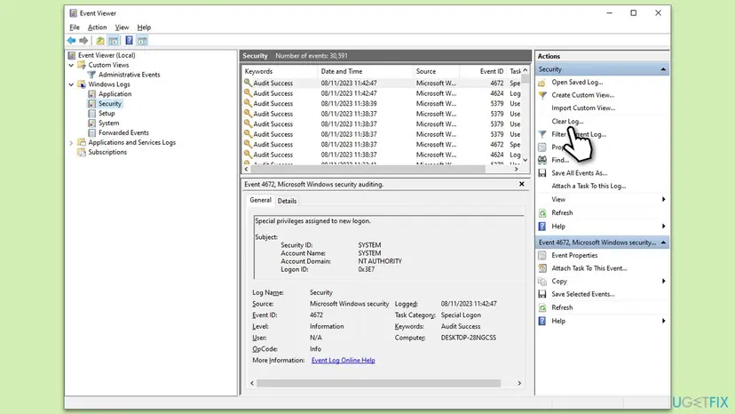735x414 pixels.
Task: Toggle the Show/Hide Console Tree toolbar icon
Action: pos(114,41)
